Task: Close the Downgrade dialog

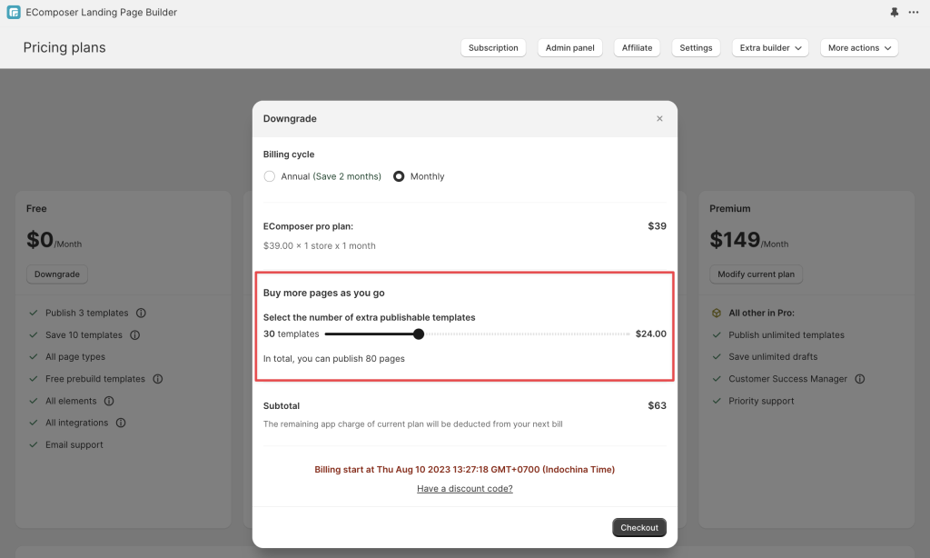Action: pos(659,119)
